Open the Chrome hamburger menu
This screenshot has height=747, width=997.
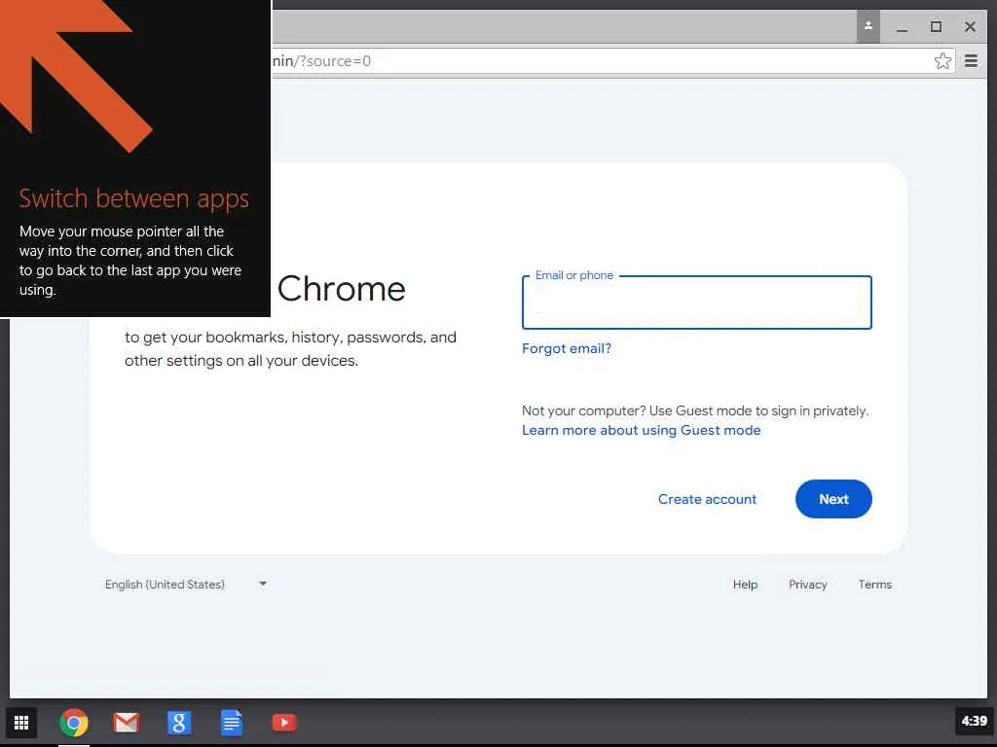[x=971, y=61]
